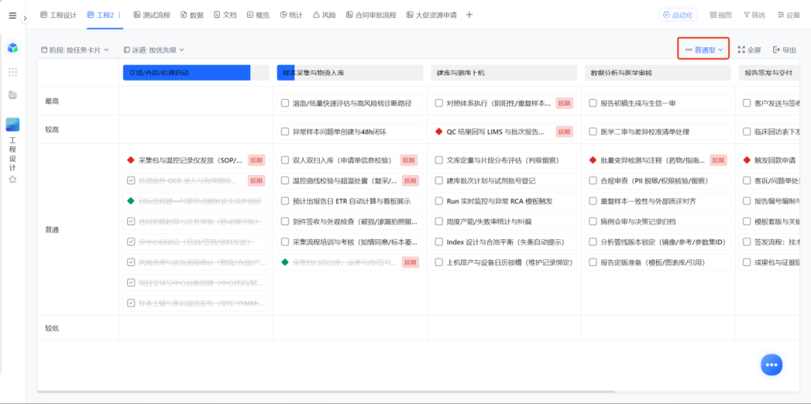Check the 医学二审与差异校准清单处理 checkbox
This screenshot has width=811, height=404.
coord(592,132)
